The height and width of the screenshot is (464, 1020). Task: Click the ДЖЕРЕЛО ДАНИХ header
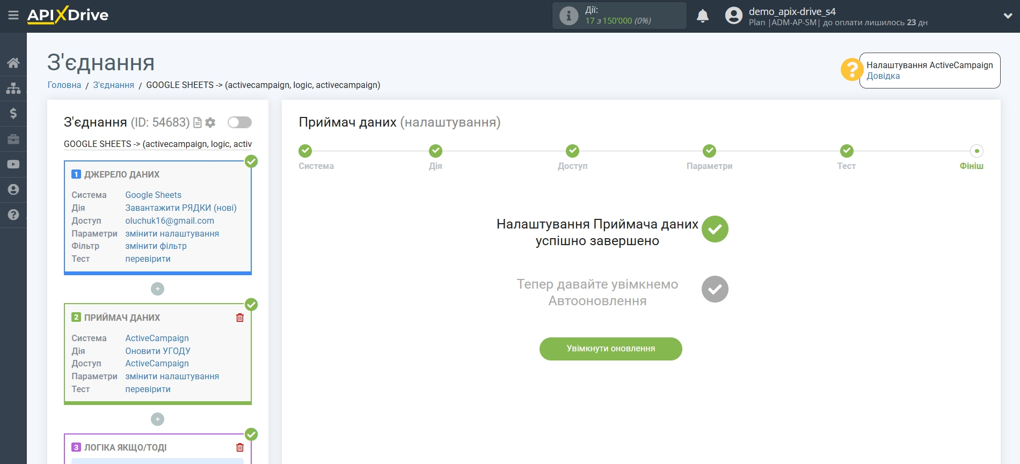[122, 174]
